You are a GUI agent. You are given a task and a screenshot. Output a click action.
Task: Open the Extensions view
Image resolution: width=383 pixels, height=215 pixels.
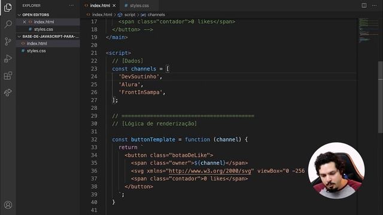pyautogui.click(x=8, y=76)
